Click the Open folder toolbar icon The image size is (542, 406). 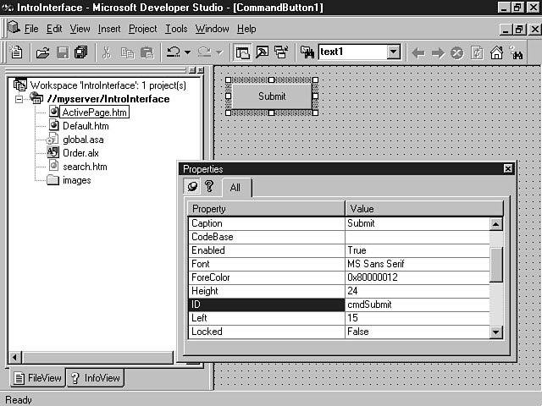pos(42,52)
